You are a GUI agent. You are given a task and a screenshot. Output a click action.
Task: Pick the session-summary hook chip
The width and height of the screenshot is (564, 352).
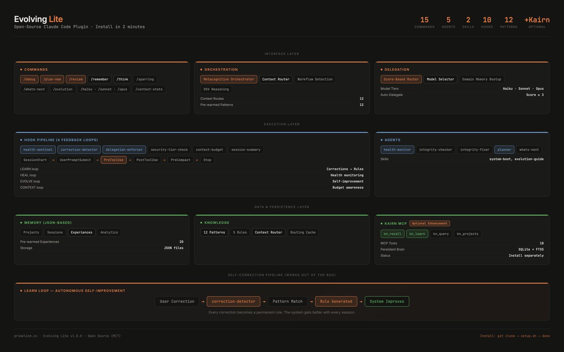246,150
